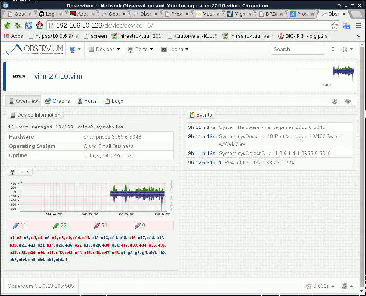Open the settings gear dropdown in navbar
The height and width of the screenshot is (296, 366).
tap(347, 49)
